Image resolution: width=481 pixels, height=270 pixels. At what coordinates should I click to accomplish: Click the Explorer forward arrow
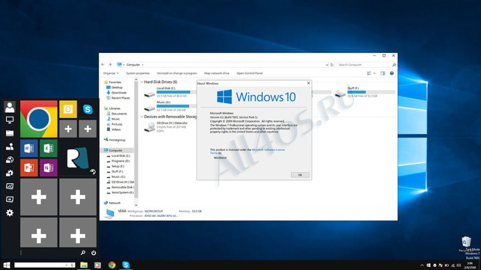coord(110,65)
